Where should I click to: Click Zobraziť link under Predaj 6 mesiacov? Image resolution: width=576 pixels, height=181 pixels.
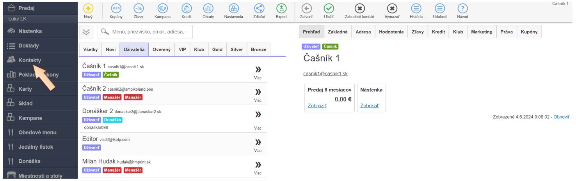pyautogui.click(x=317, y=106)
